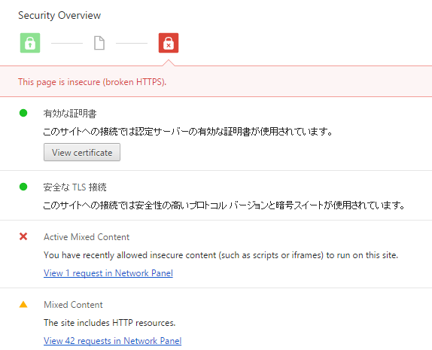Select the Security Overview heading

pos(59,16)
